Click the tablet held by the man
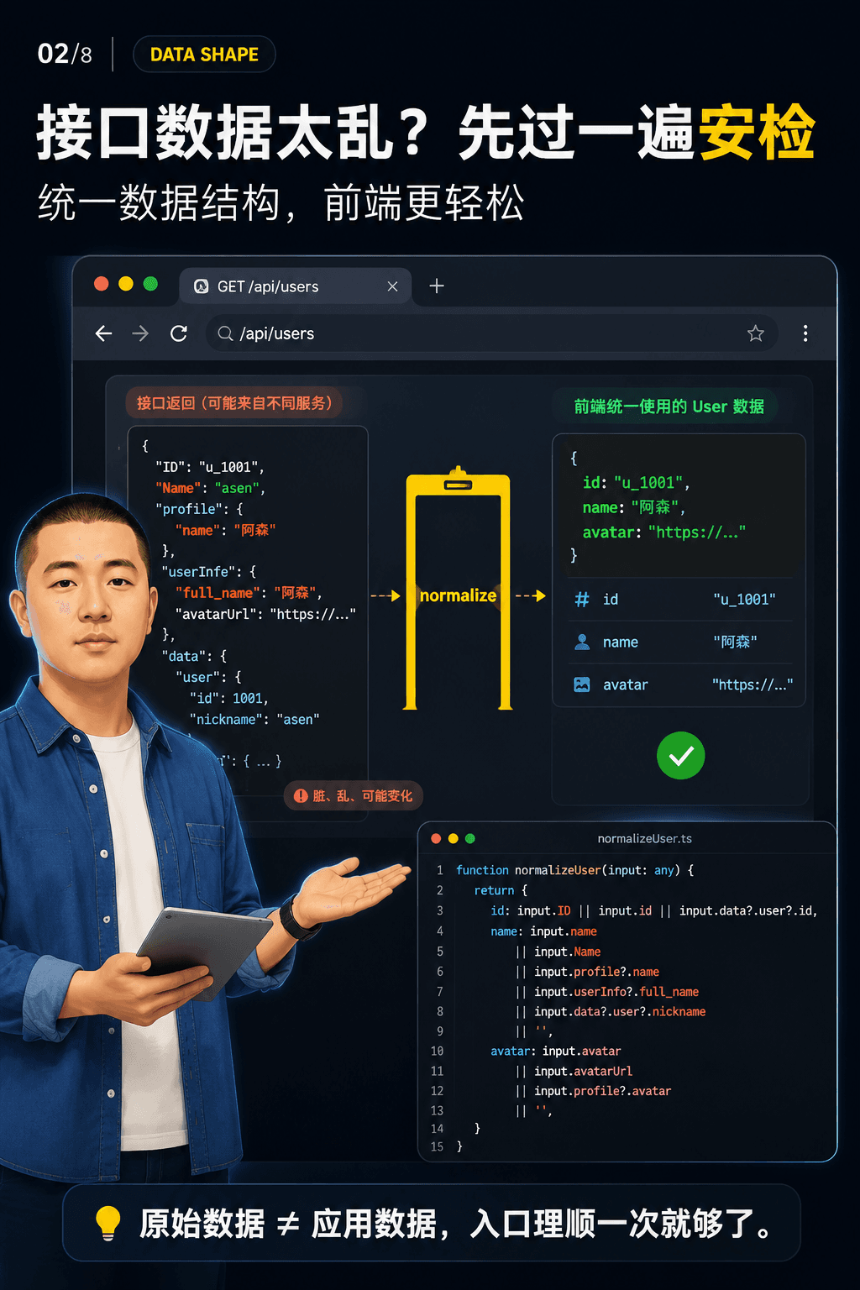Screen dimensions: 860x1290 click(x=204, y=952)
